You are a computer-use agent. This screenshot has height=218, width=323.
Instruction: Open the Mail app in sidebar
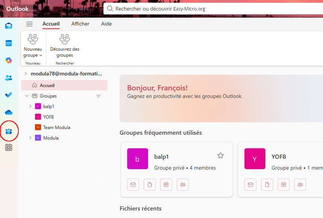pyautogui.click(x=9, y=26)
